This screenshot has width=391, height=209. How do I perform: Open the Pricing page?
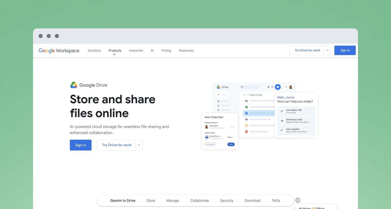coord(166,50)
